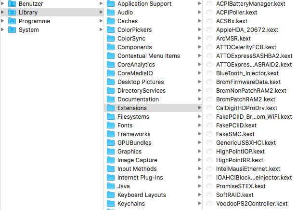The width and height of the screenshot is (297, 210).
Task: Click the Java folder icon
Action: click(x=110, y=186)
